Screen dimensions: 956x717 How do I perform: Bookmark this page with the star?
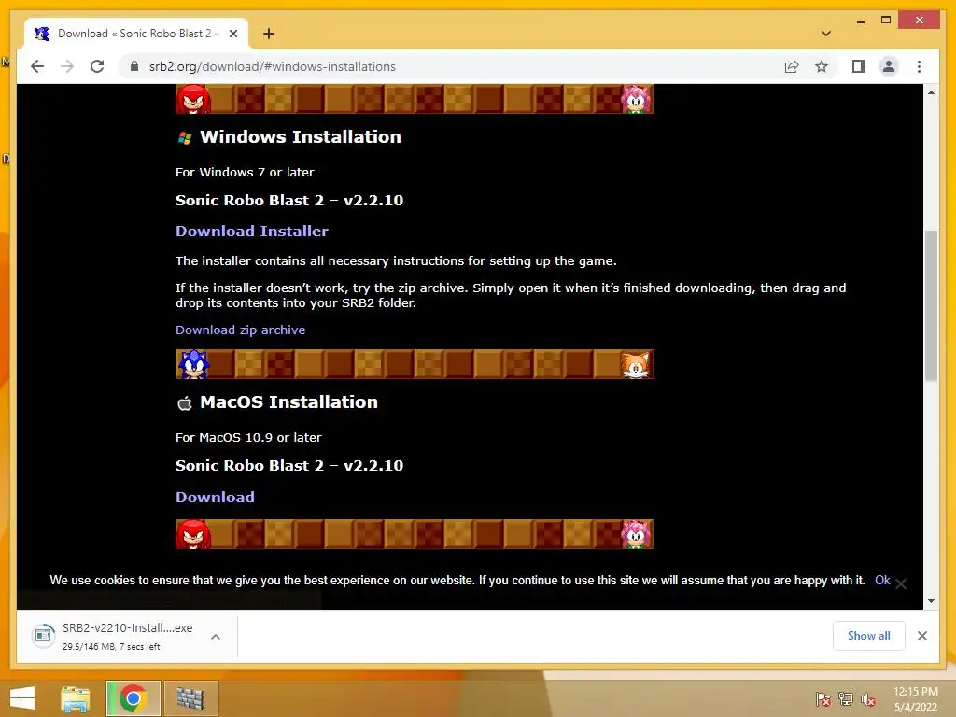click(822, 66)
